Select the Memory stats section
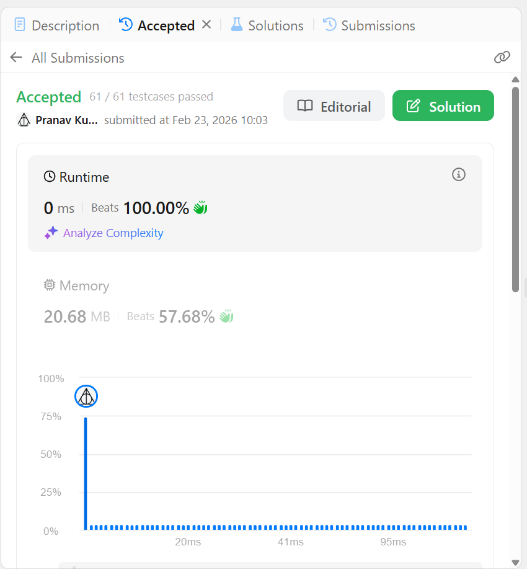 [138, 302]
